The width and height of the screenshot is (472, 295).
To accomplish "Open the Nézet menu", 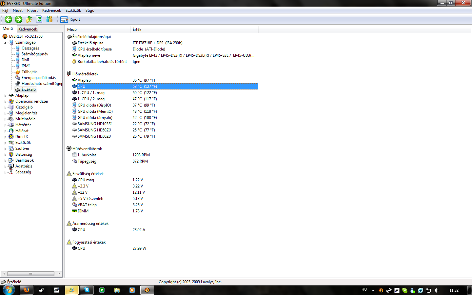I will (x=18, y=10).
